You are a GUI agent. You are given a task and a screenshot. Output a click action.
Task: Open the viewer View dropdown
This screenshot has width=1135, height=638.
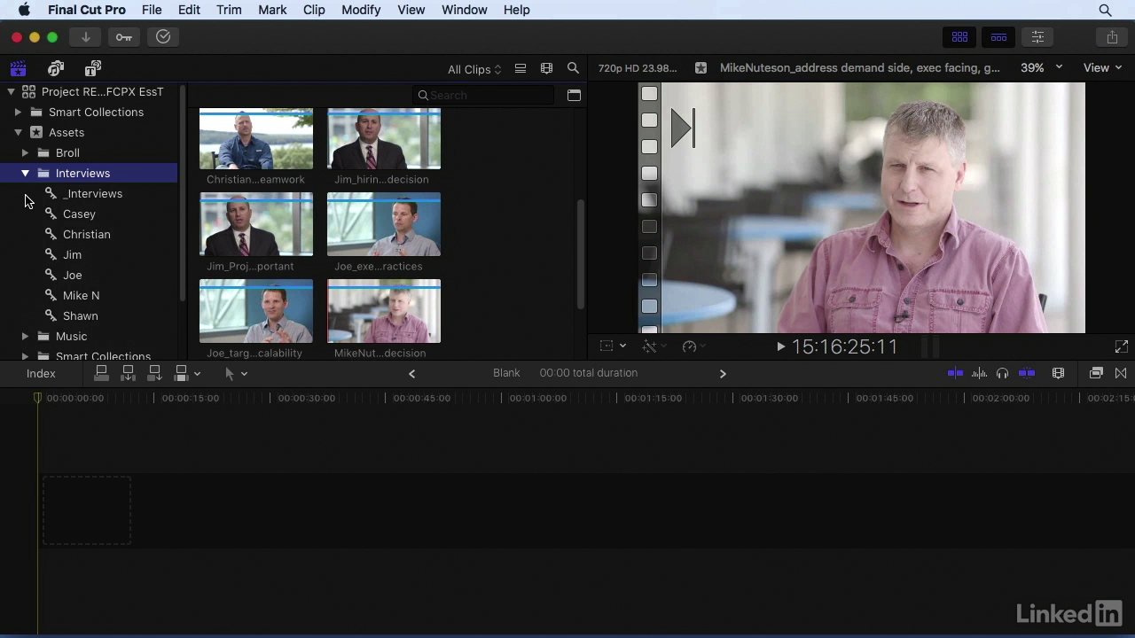point(1102,67)
